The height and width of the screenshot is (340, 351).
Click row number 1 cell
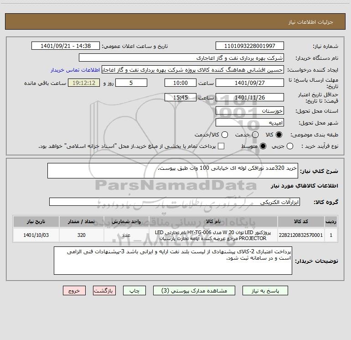(331, 235)
